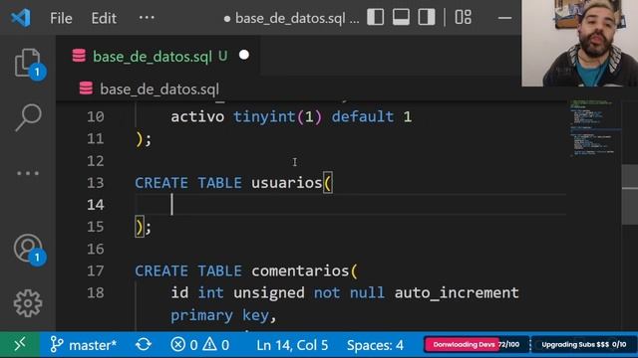The width and height of the screenshot is (638, 358).
Task: Click line number 17 in gutter
Action: [x=96, y=270]
